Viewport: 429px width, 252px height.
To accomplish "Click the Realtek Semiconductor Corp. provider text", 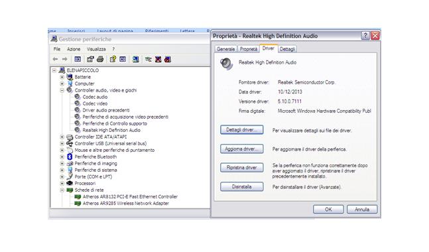I will pos(306,82).
